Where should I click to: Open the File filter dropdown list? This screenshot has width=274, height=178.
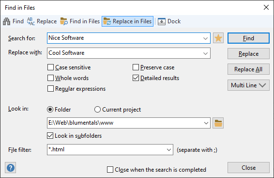pos(168,150)
